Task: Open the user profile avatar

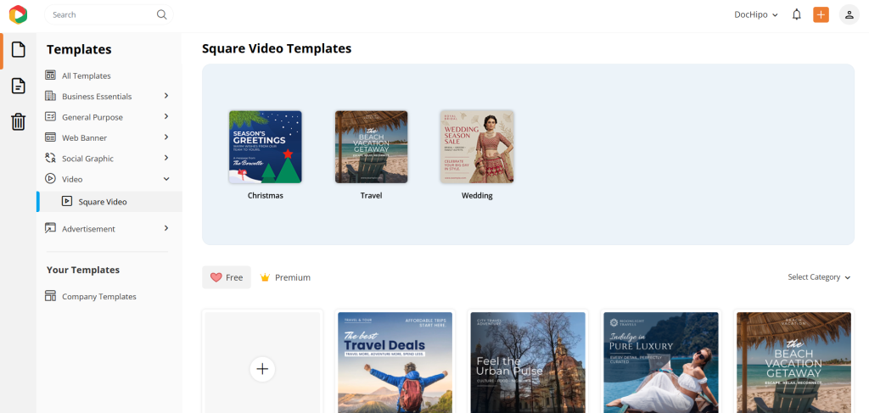Action: [x=849, y=14]
